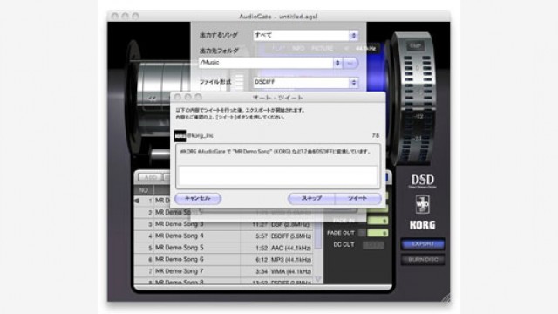Click the ツイート (Tweet) button
Screen dimensions: 558x314
357,198
